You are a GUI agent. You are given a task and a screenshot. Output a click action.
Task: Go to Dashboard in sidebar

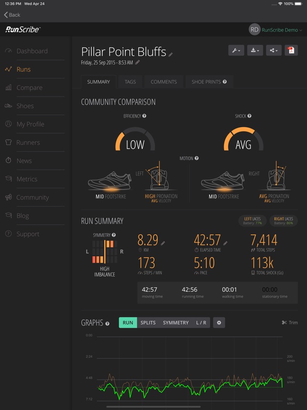click(x=32, y=51)
